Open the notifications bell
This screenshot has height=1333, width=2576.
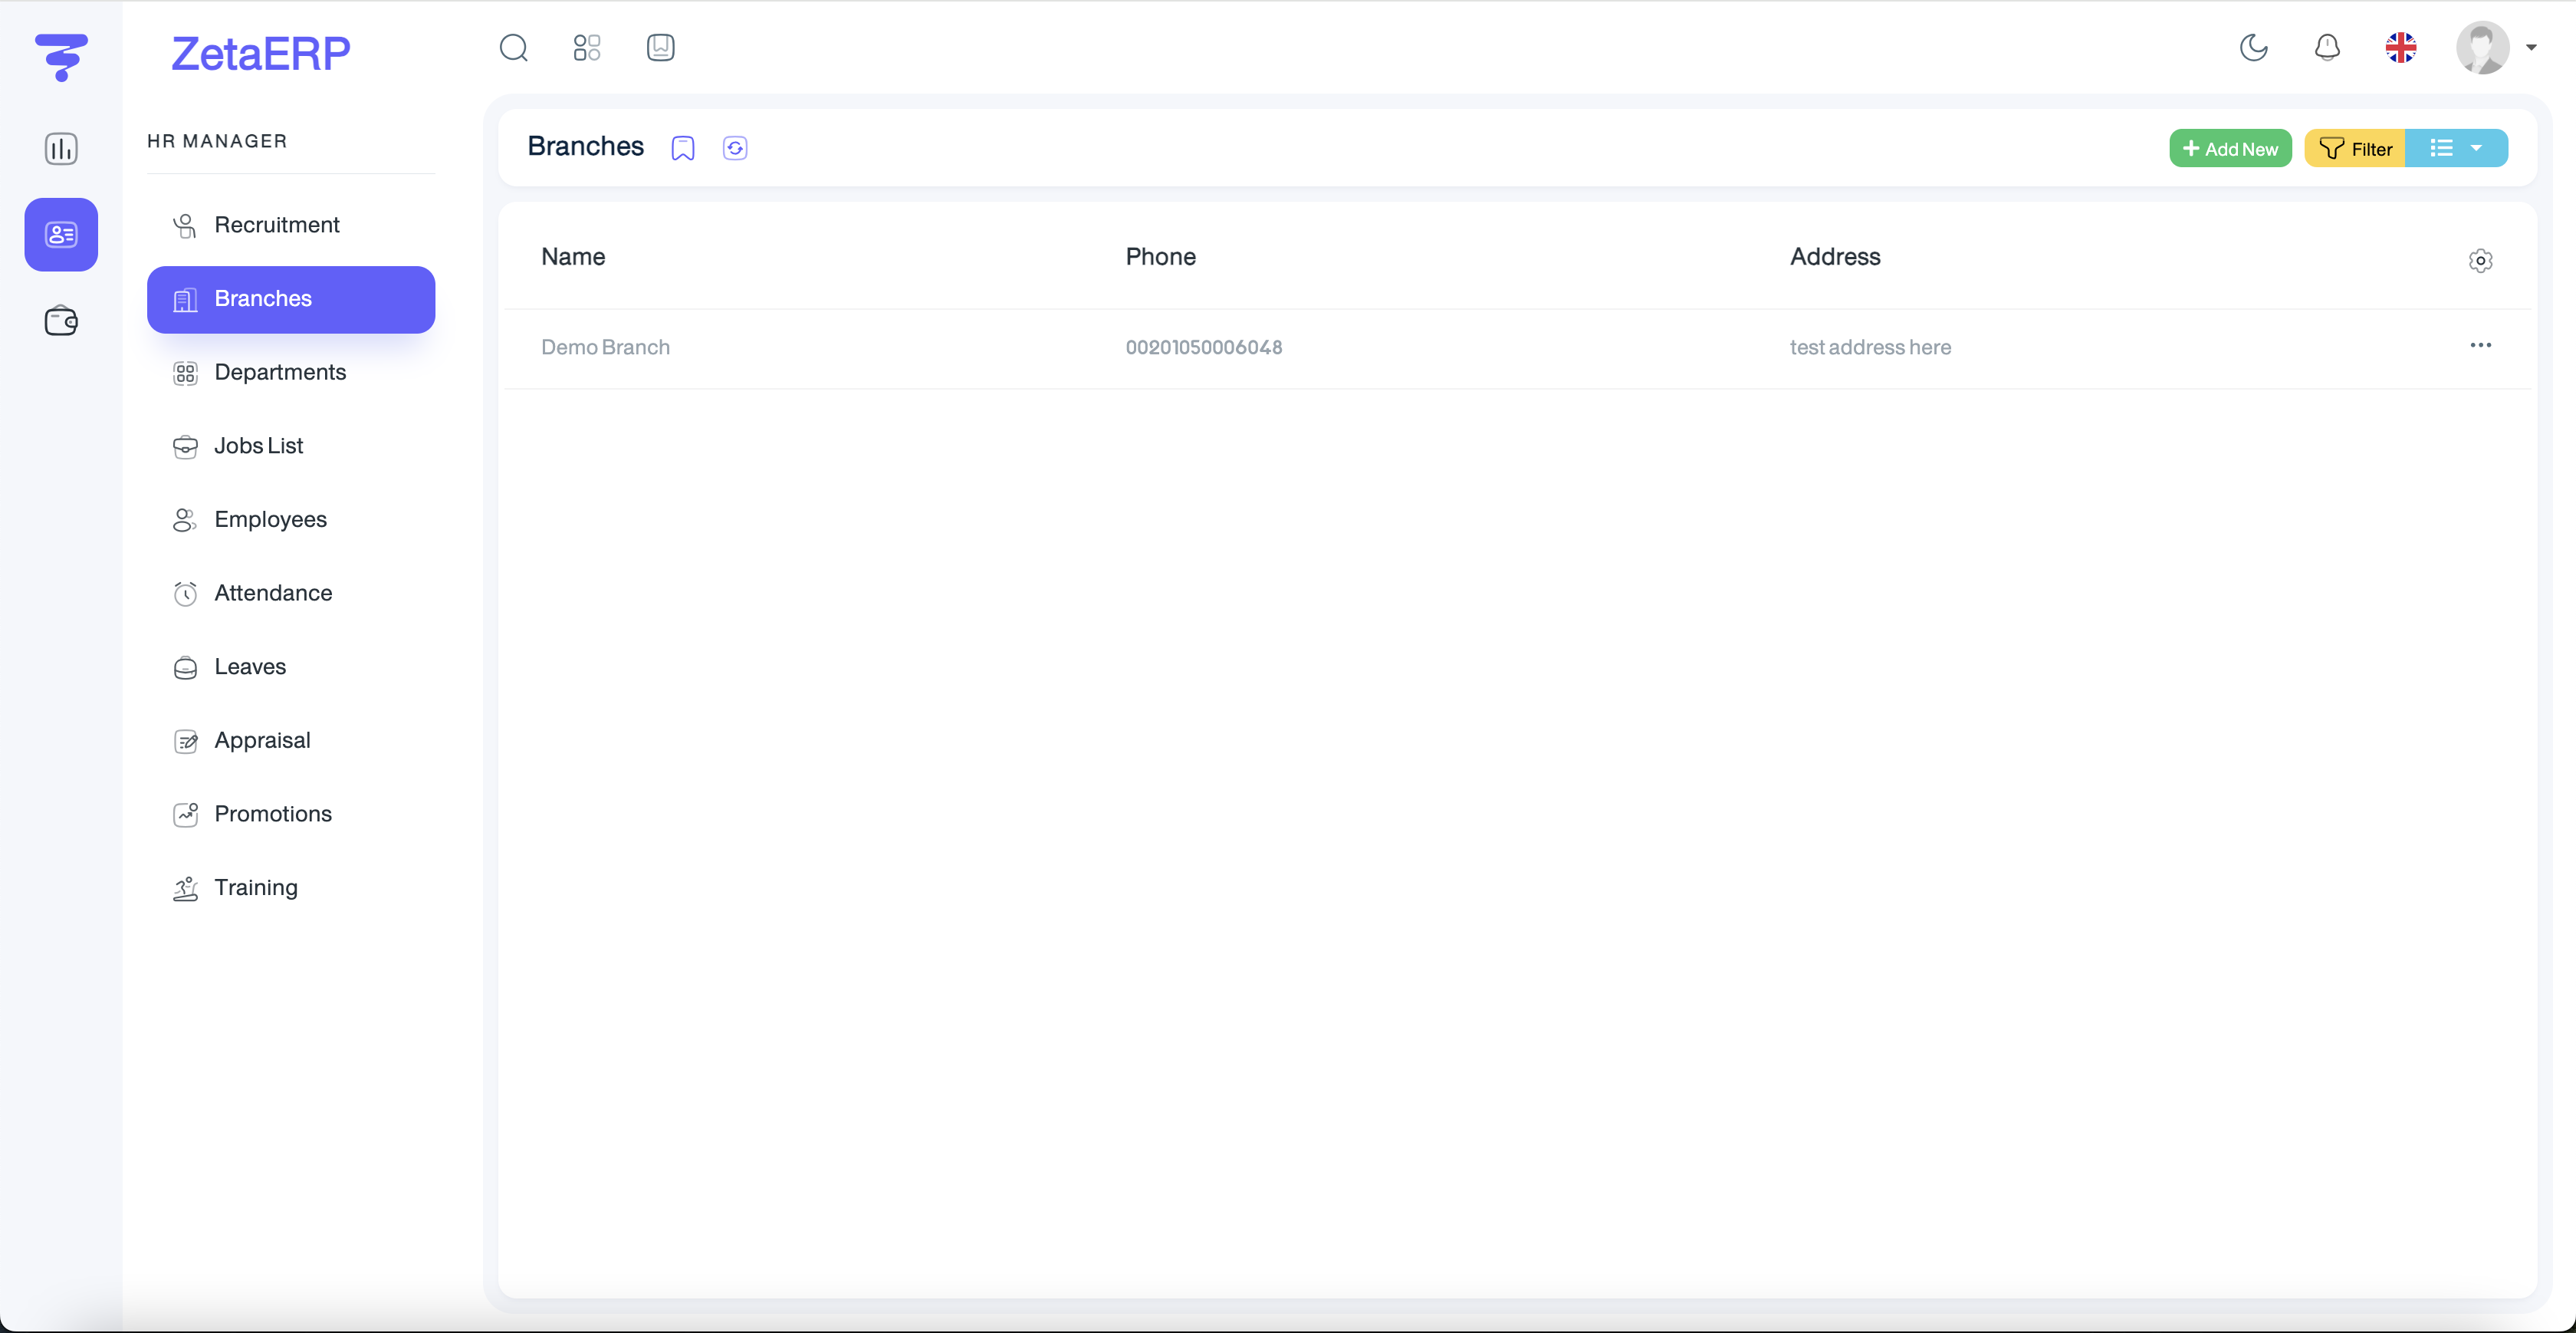tap(2327, 48)
